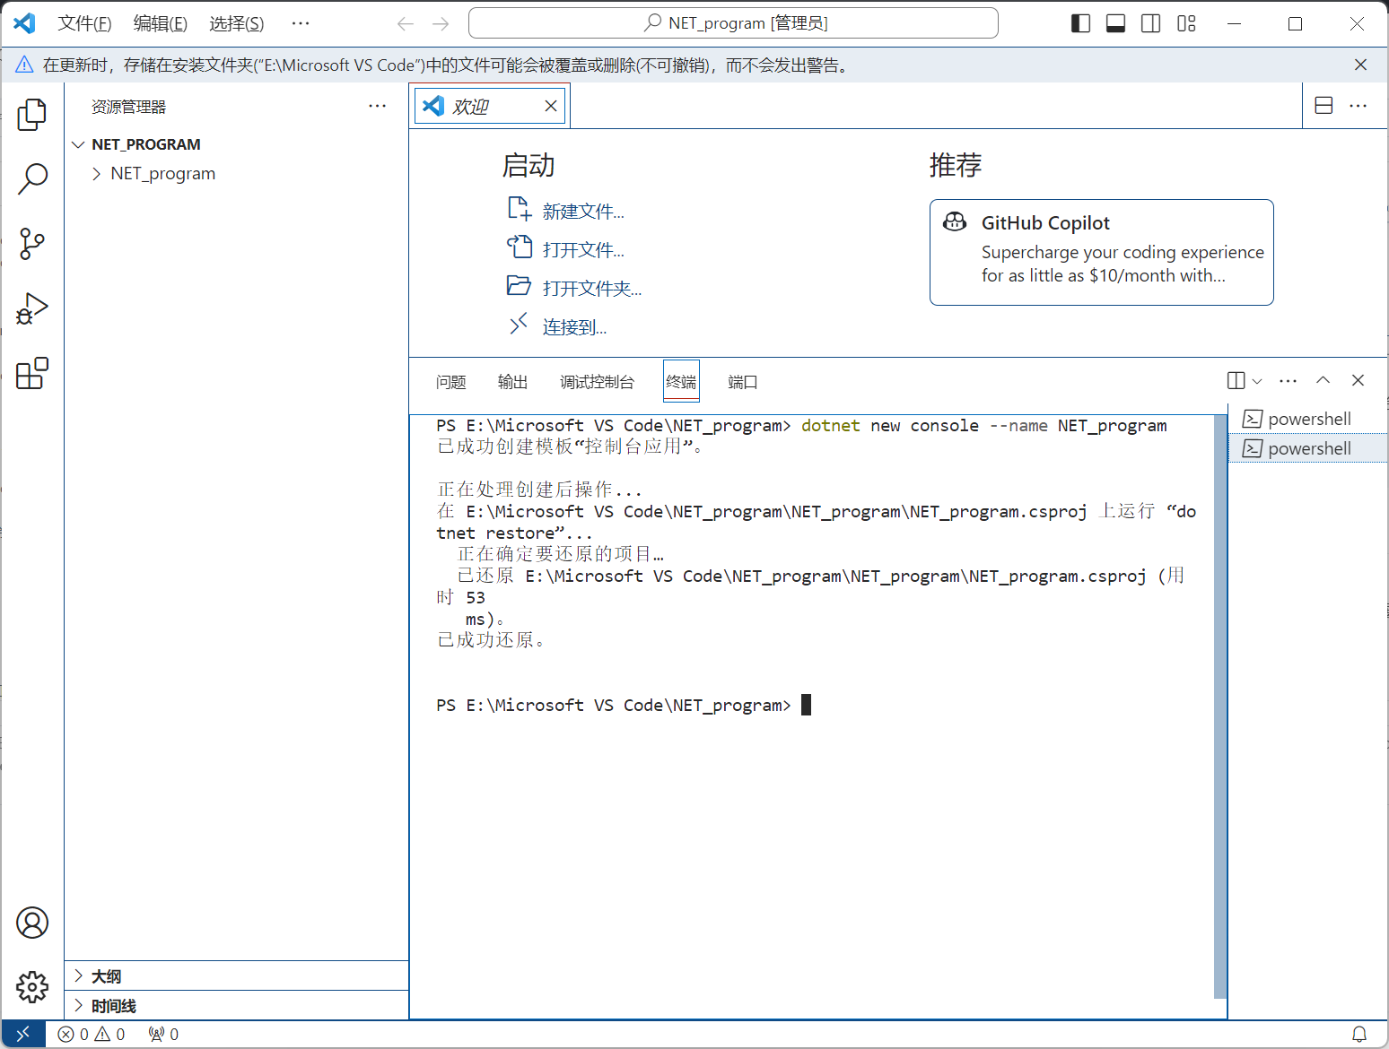Open the Search view in activity bar
This screenshot has height=1049, width=1389.
32,178
